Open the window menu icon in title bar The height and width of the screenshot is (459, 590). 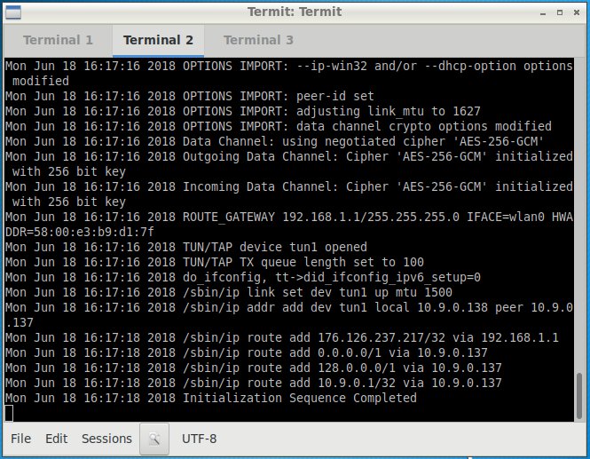pos(13,12)
